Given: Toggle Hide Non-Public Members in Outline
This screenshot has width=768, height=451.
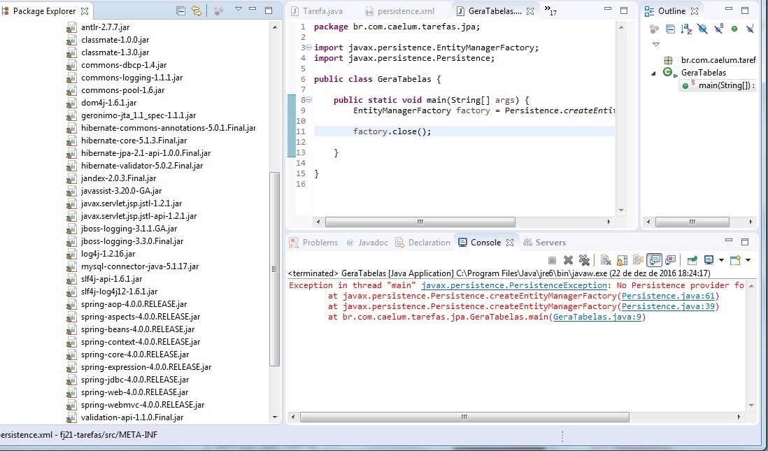Looking at the screenshot, I should tap(734, 29).
